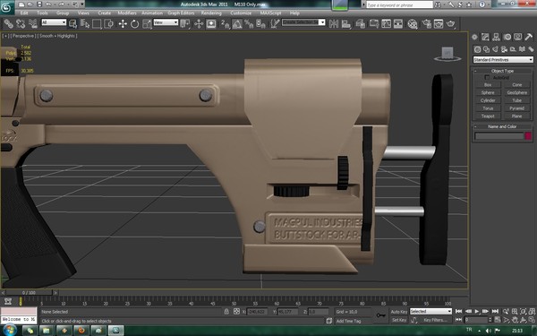Create a Sphere primitive
The height and width of the screenshot is (336, 537).
[488, 92]
